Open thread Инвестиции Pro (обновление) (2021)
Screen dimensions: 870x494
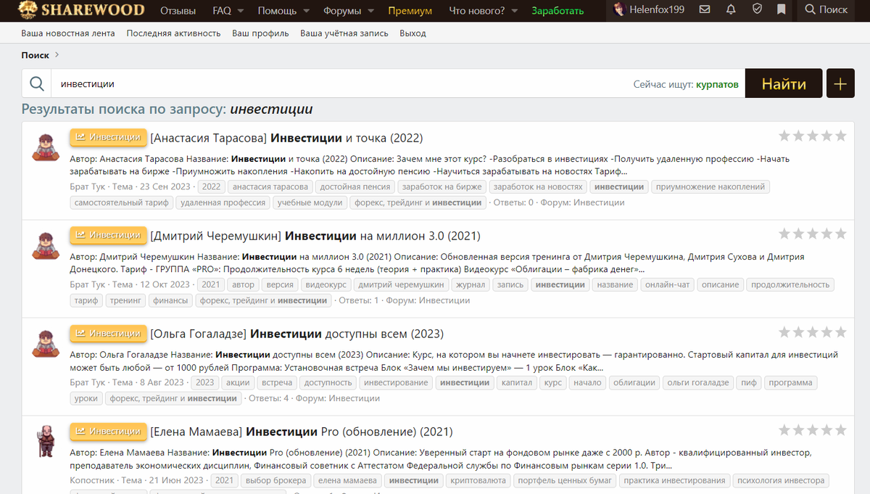coord(302,432)
